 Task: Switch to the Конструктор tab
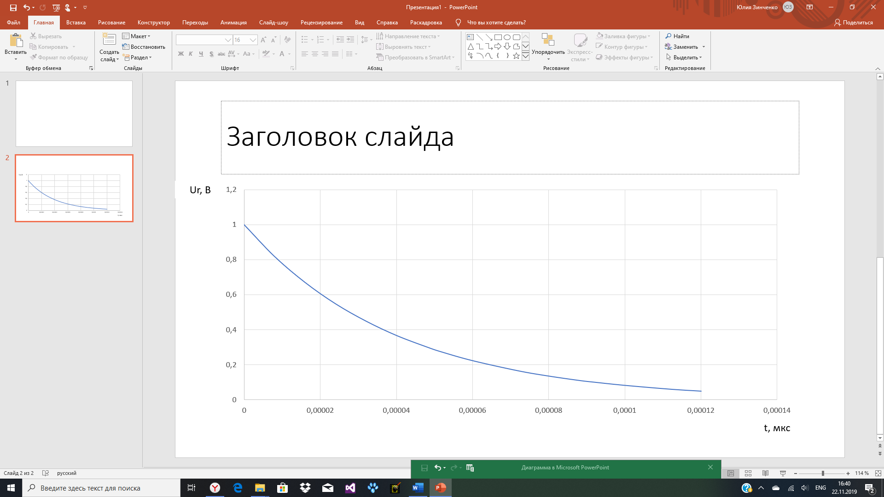coord(154,23)
